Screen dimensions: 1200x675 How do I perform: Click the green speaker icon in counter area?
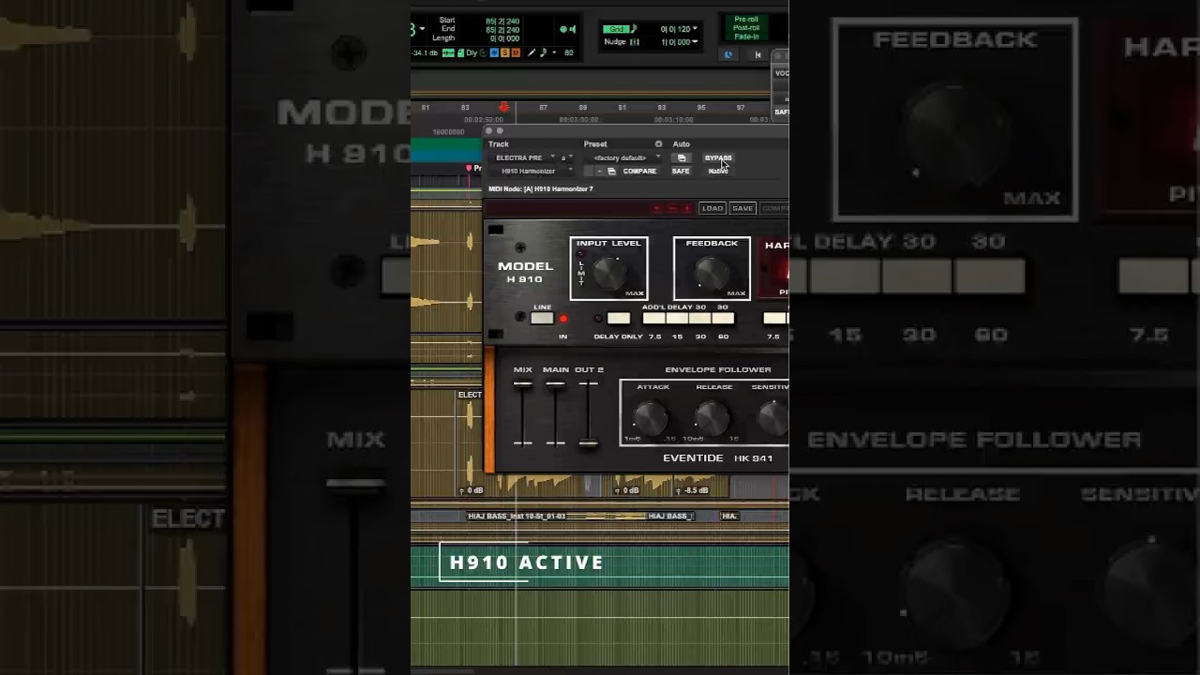[574, 29]
